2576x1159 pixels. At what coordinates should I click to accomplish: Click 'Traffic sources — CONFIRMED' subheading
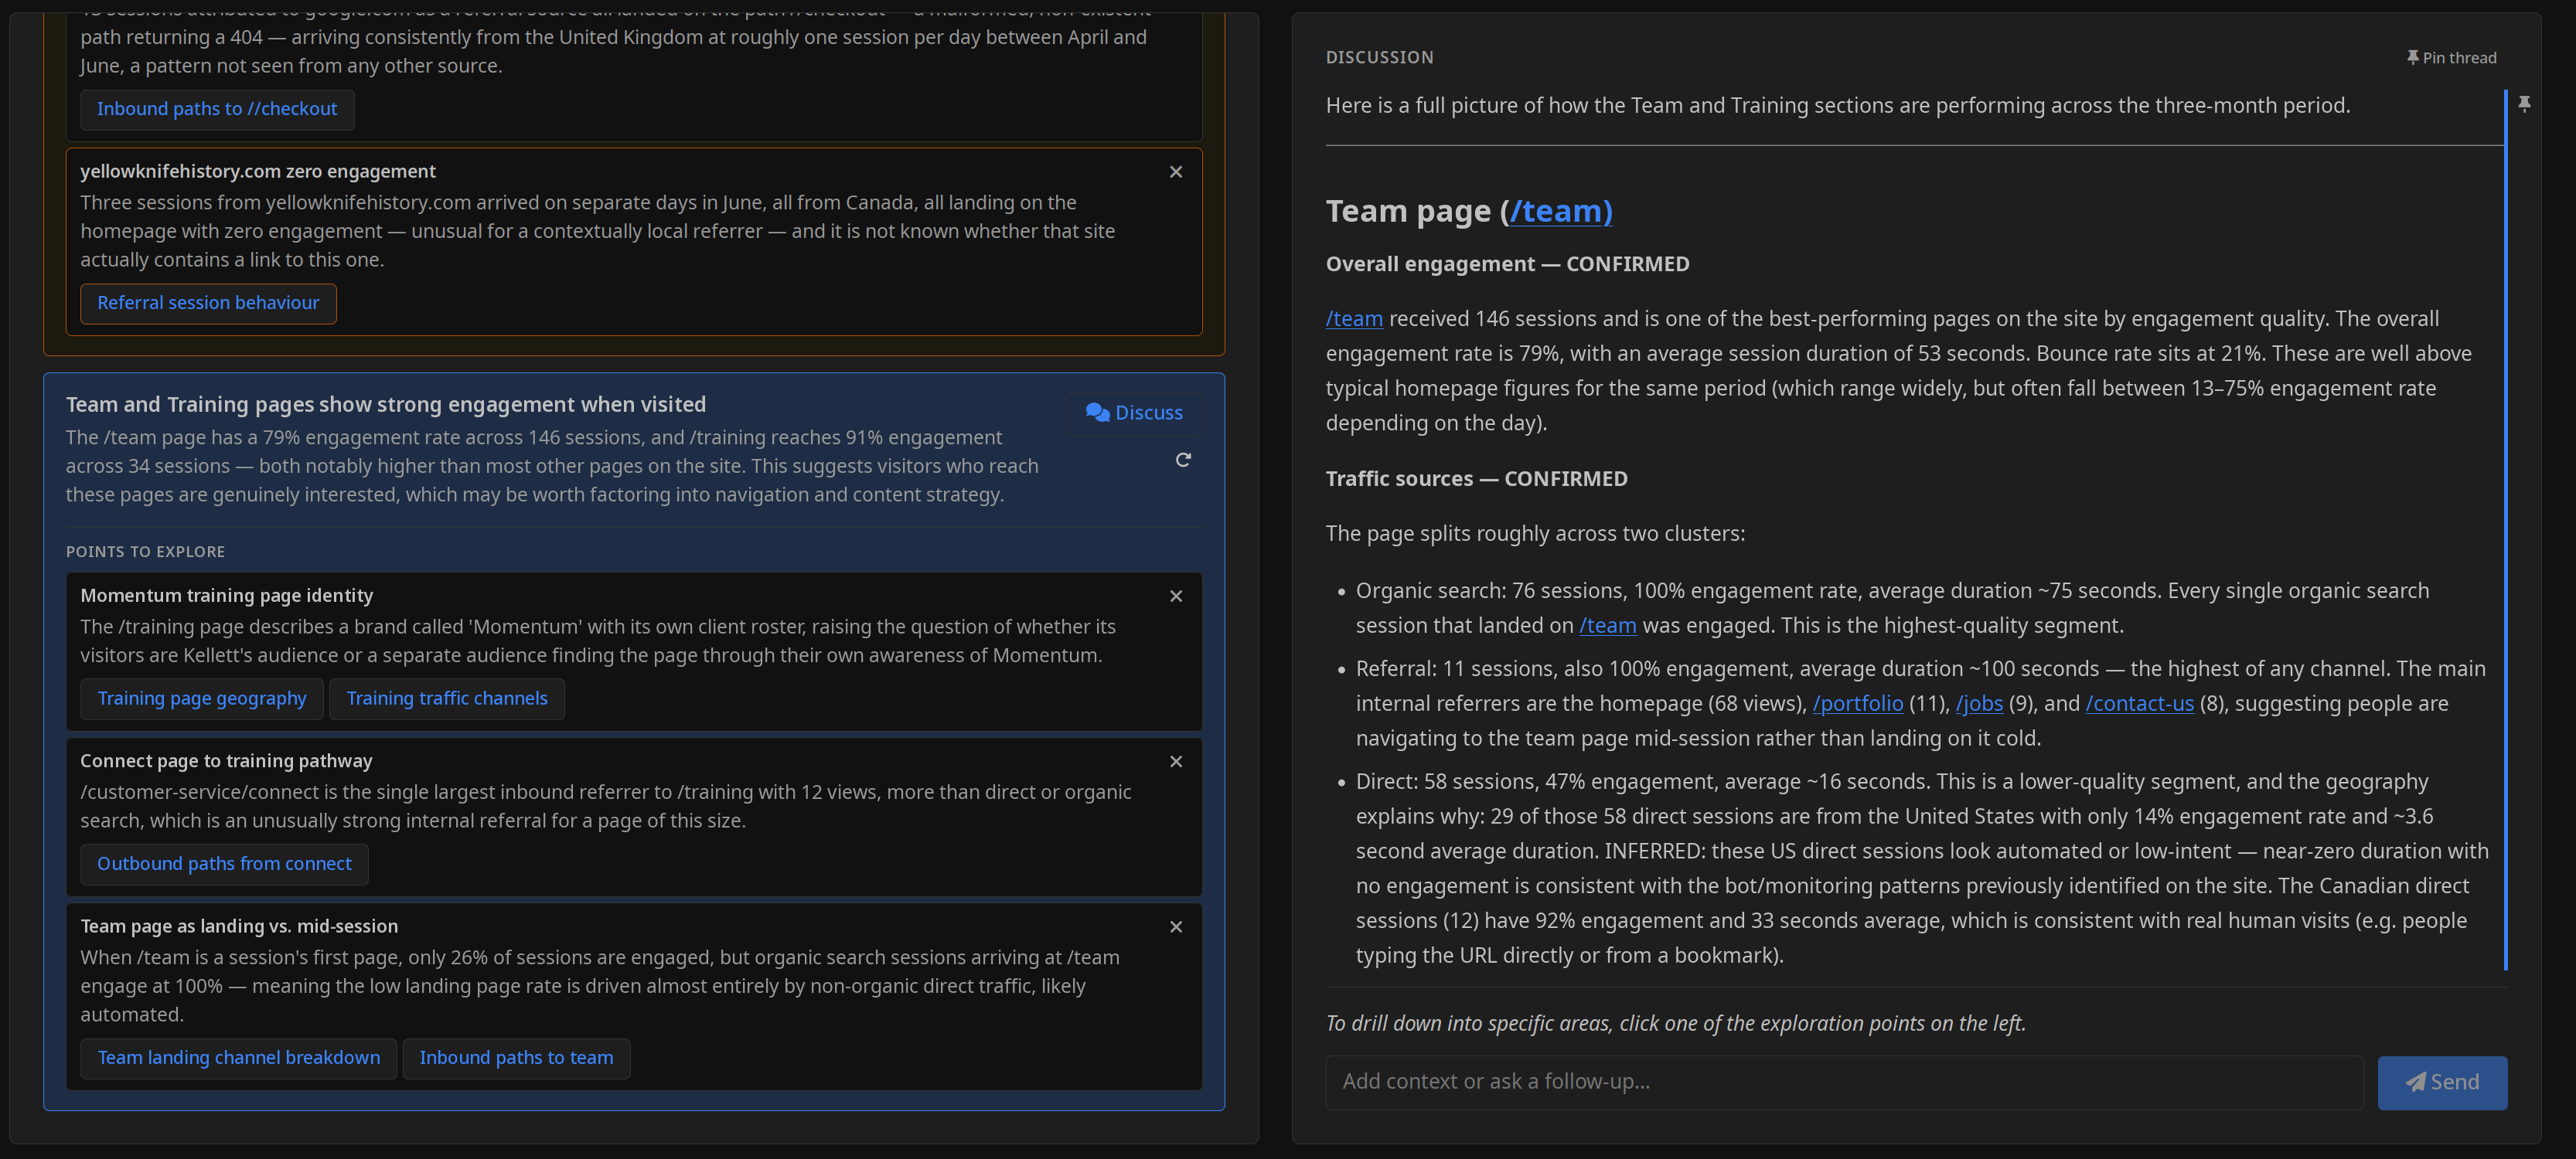click(1476, 478)
